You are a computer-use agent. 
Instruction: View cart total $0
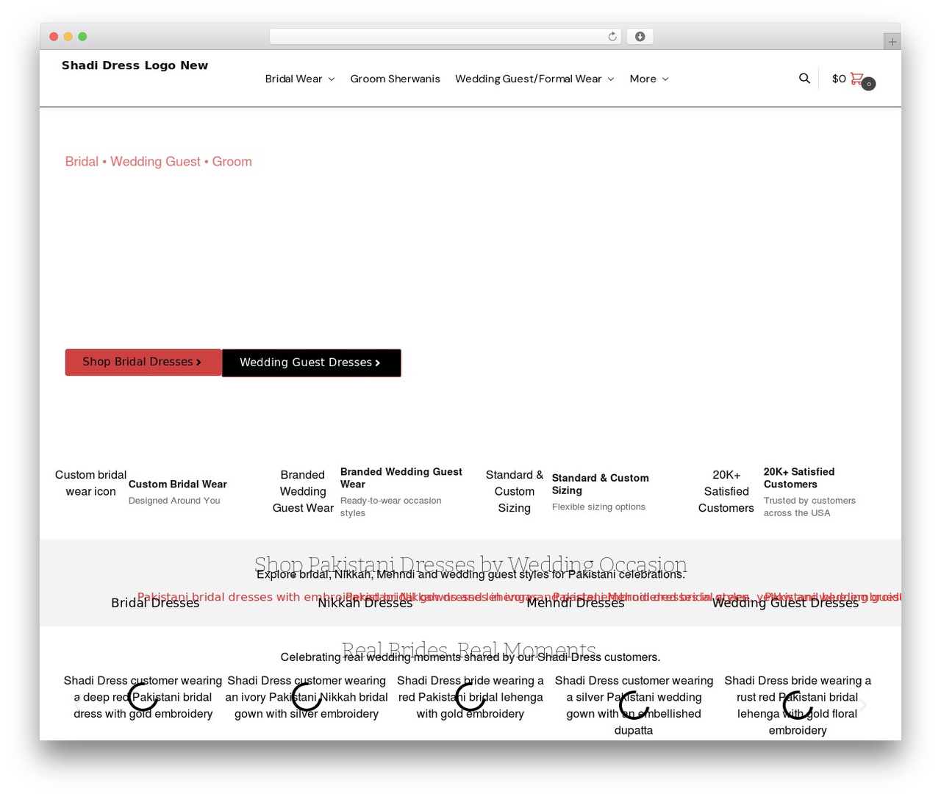coord(839,79)
